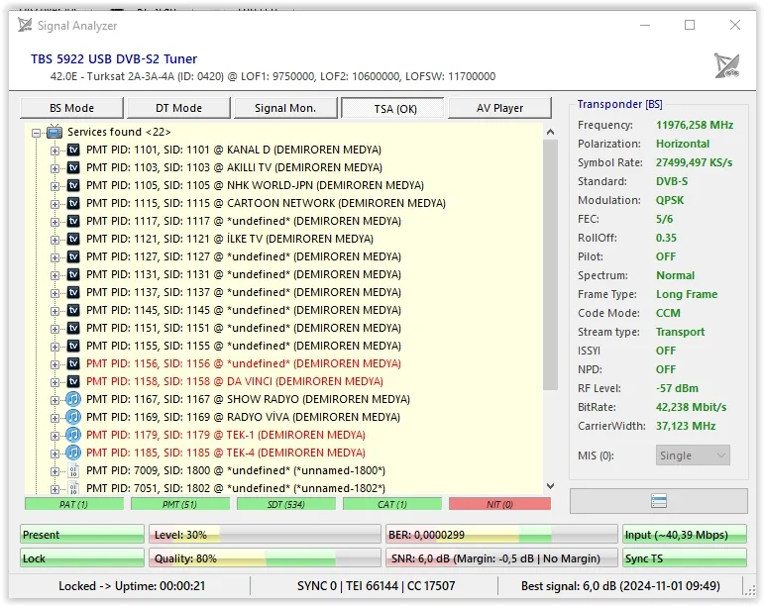Click the list icon button under MIS

click(658, 501)
